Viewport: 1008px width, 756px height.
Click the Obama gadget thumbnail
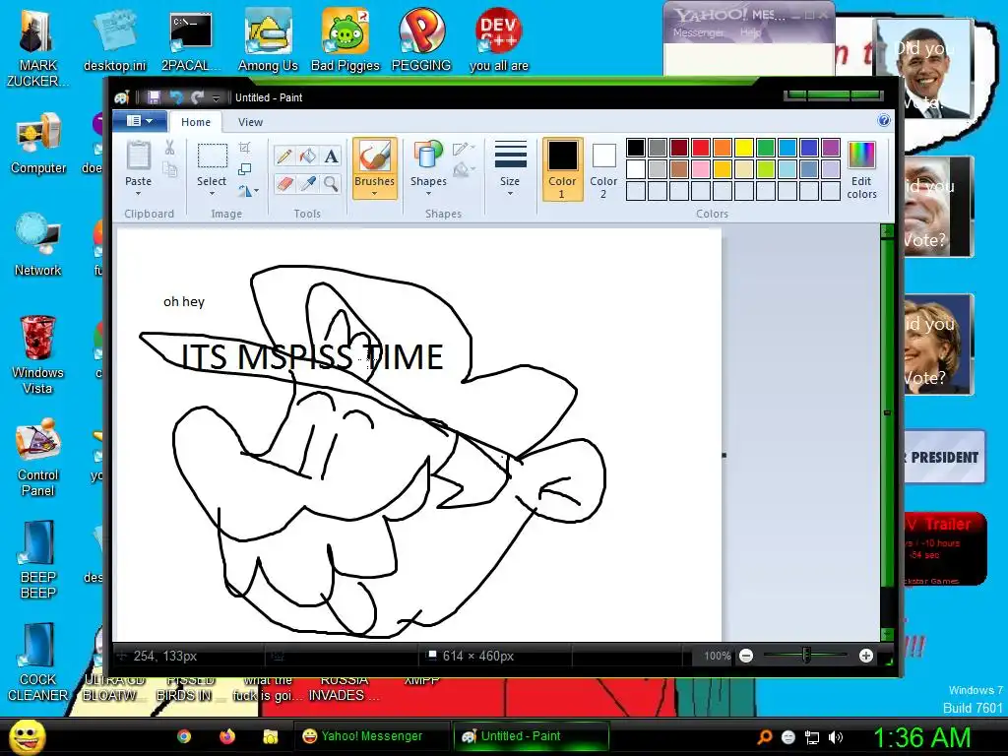coord(924,70)
